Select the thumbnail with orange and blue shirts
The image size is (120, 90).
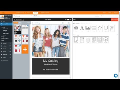(x=17, y=39)
